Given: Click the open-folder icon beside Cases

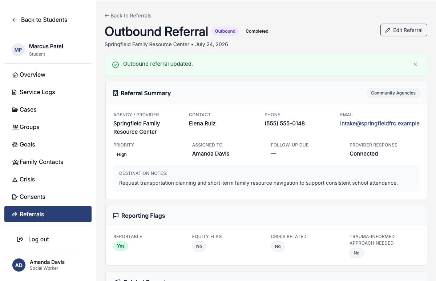Looking at the screenshot, I should (15, 110).
